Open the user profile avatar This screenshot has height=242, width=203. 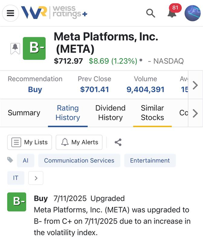coord(192,13)
